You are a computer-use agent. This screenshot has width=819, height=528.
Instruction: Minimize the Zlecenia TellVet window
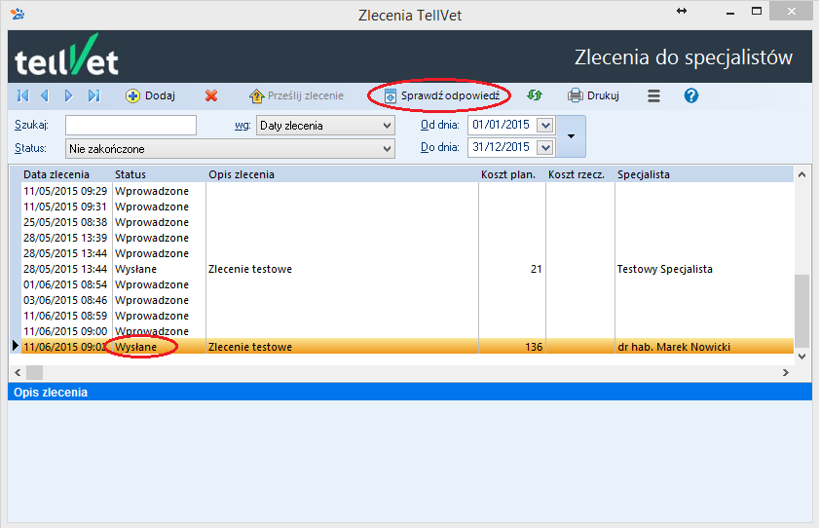[x=730, y=12]
